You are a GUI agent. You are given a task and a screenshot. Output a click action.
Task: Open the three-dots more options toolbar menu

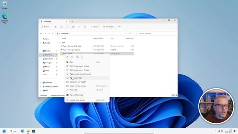tap(119, 27)
